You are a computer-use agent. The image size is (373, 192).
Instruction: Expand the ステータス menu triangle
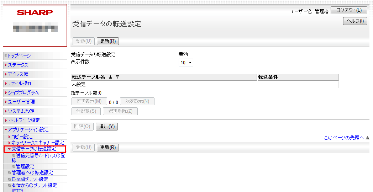coord(6,65)
